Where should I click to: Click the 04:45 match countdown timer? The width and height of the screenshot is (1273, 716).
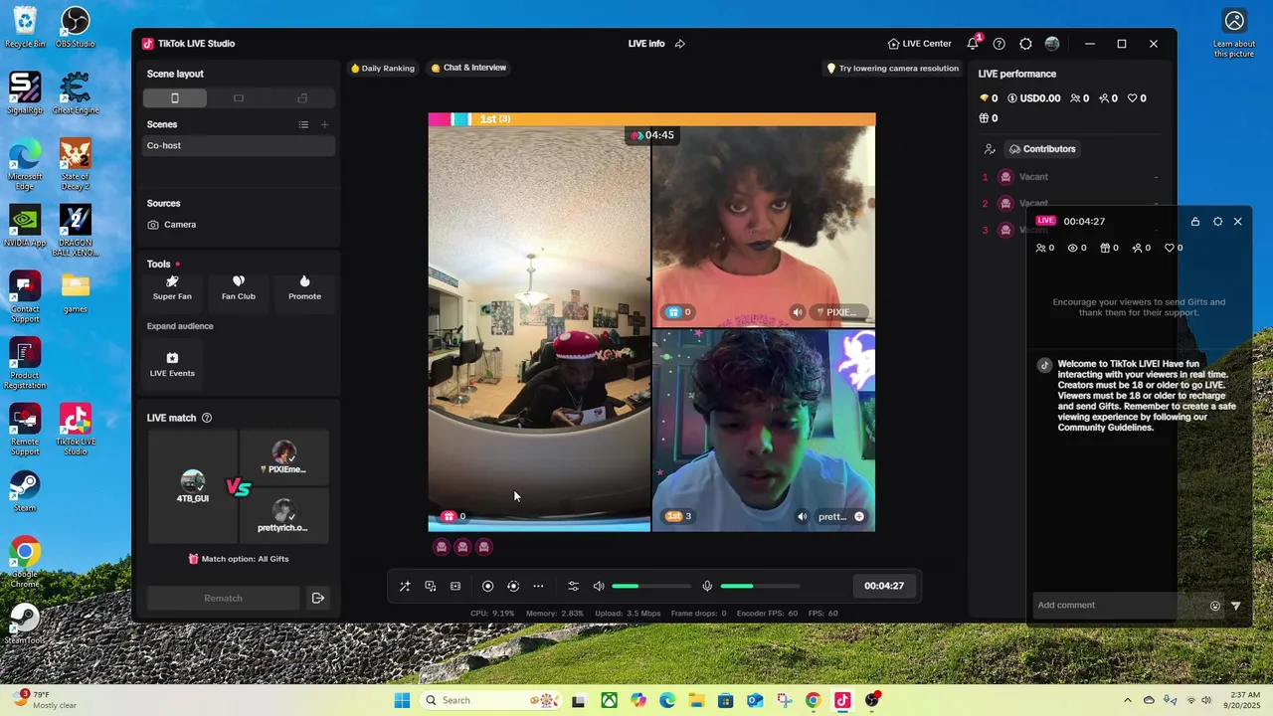[x=652, y=135]
